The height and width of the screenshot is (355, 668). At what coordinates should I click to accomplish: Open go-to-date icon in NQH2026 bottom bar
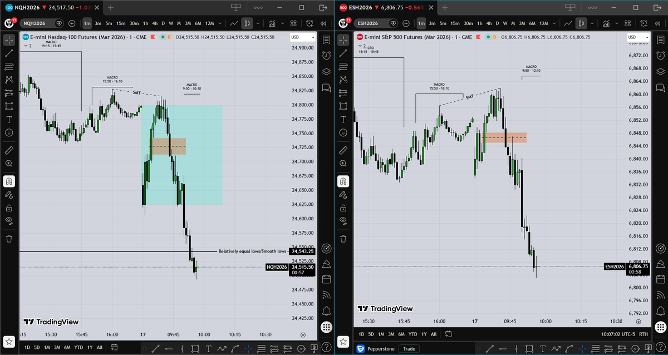coord(114,347)
